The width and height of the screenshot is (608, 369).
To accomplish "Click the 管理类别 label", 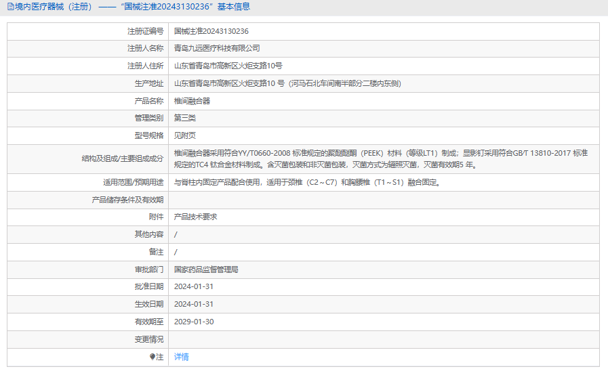I will (x=149, y=118).
